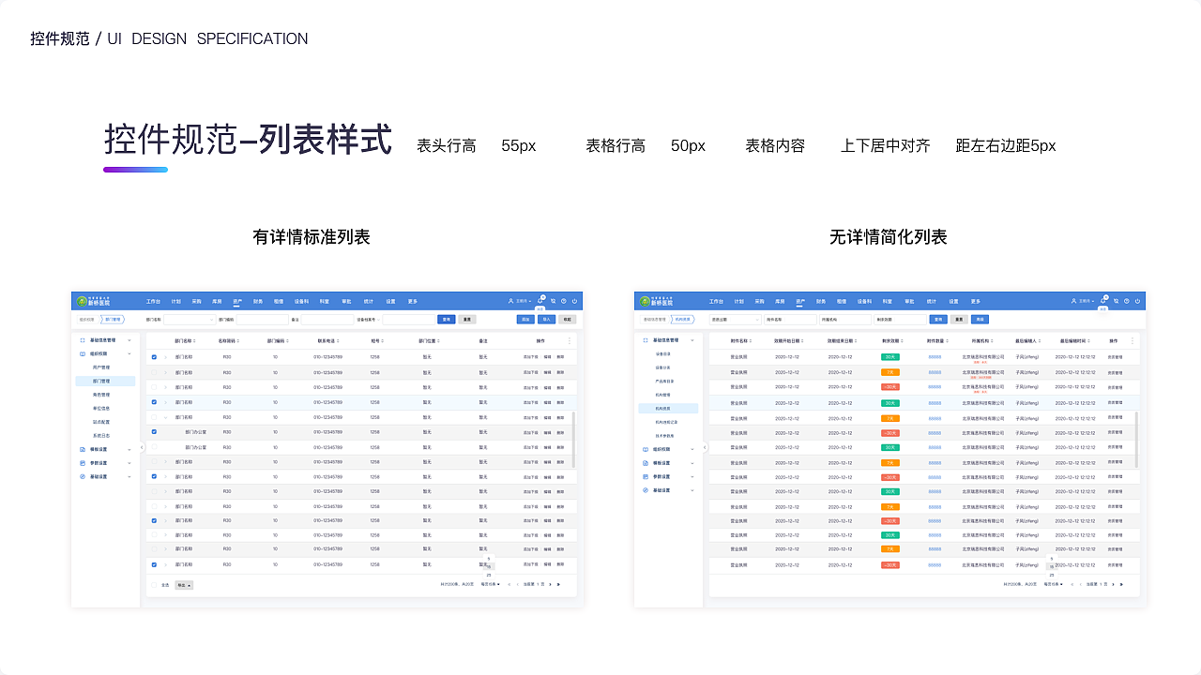1201x675 pixels.
Task: Focus the 附件名称 search input field
Action: point(792,320)
